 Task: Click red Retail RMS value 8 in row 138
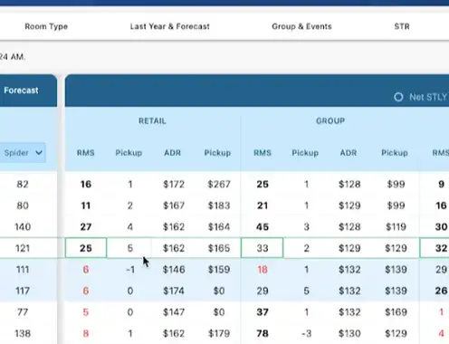86,333
